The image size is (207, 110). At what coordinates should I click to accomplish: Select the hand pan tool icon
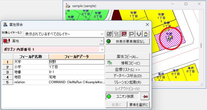click(146, 34)
